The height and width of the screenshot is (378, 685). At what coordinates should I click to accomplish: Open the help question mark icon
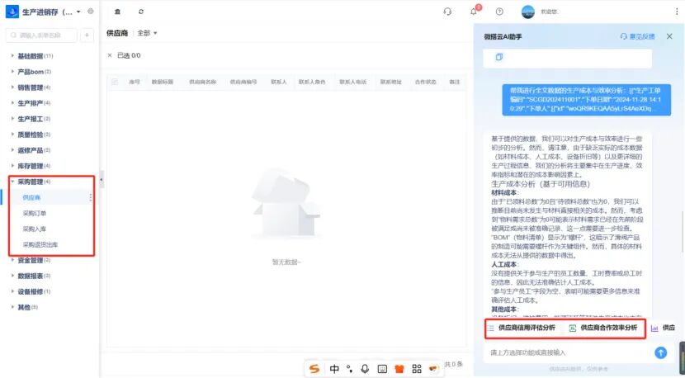tap(499, 12)
